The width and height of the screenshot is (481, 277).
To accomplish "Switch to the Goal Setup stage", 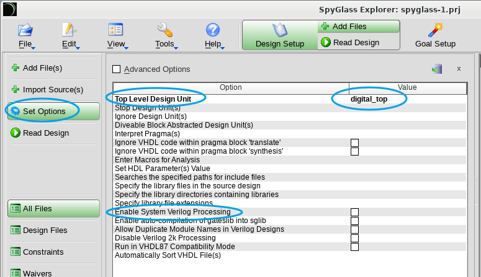I will point(435,35).
